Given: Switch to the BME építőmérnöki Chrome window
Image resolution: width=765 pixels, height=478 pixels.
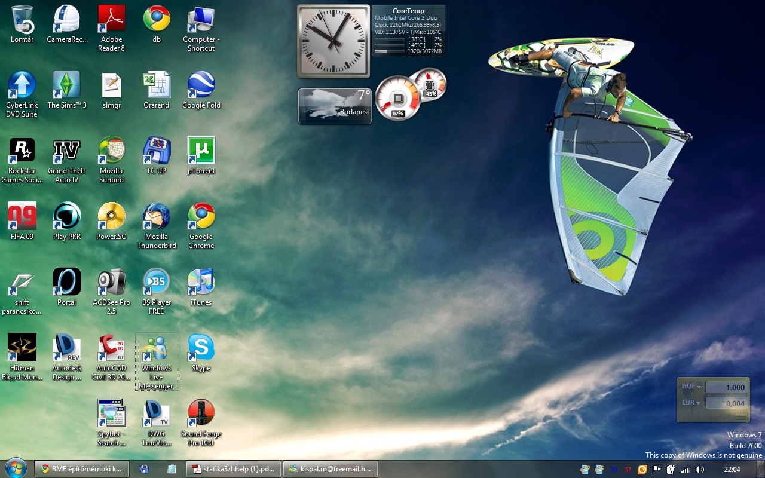Looking at the screenshot, I should tap(82, 469).
